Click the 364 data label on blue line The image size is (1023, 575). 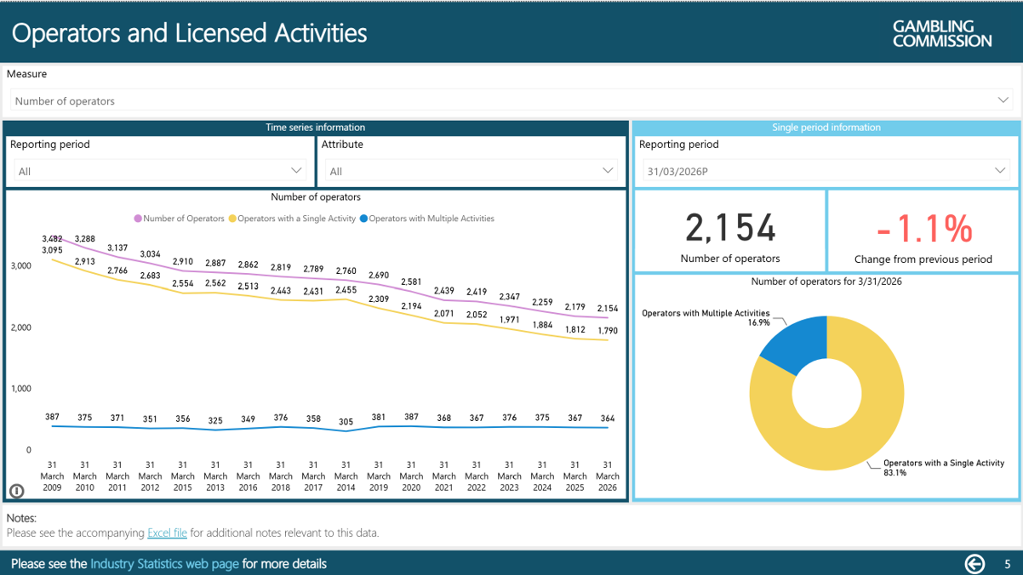pos(608,418)
